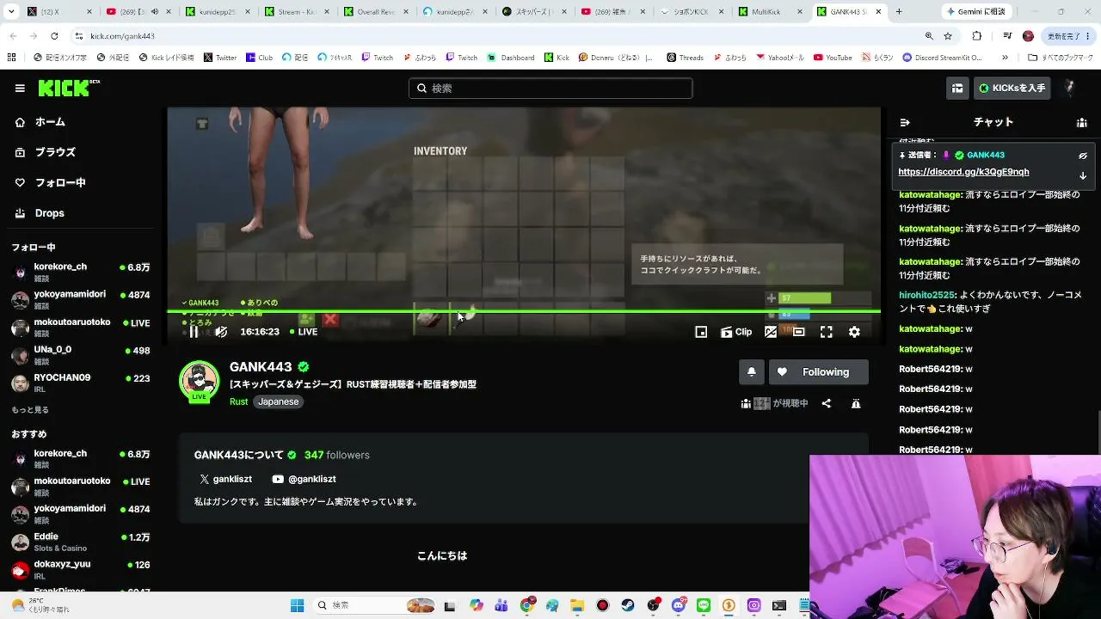Viewport: 1101px width, 619px height.
Task: Open File Explorer from the taskbar
Action: coord(577,605)
